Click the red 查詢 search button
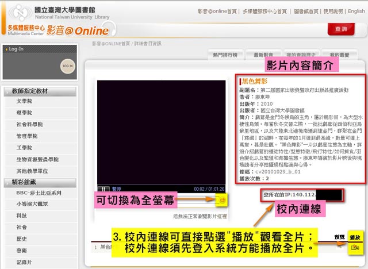The height and width of the screenshot is (269, 368). 341,29
